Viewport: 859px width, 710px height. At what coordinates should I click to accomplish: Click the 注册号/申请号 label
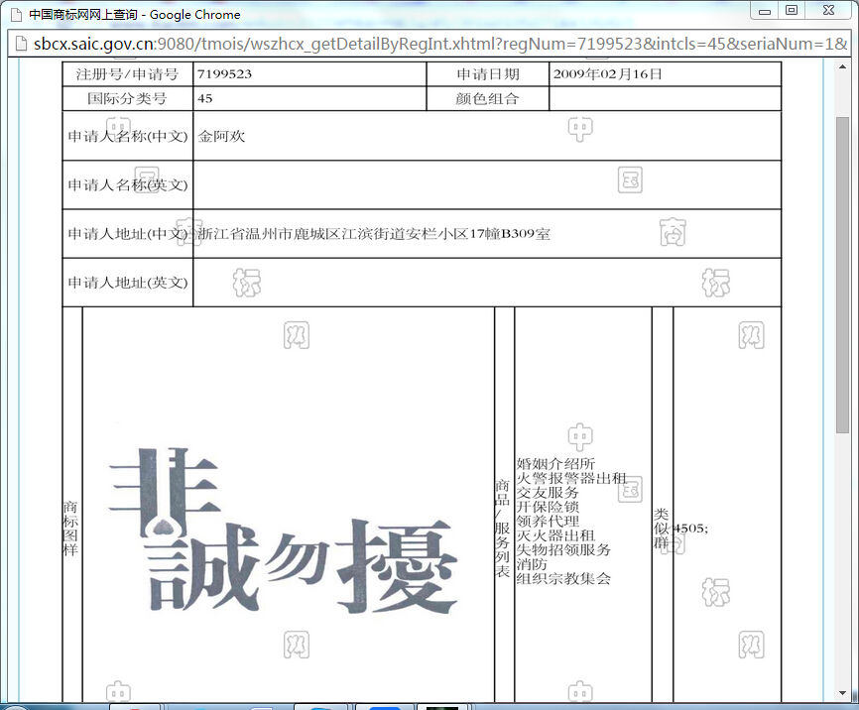tap(127, 74)
